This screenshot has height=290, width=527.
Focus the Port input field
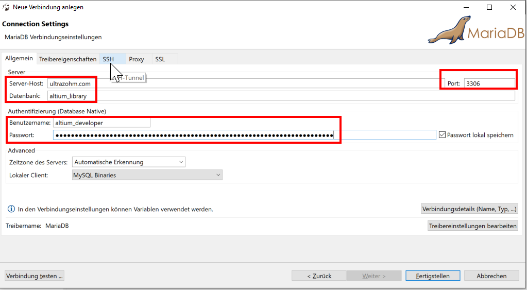click(488, 83)
